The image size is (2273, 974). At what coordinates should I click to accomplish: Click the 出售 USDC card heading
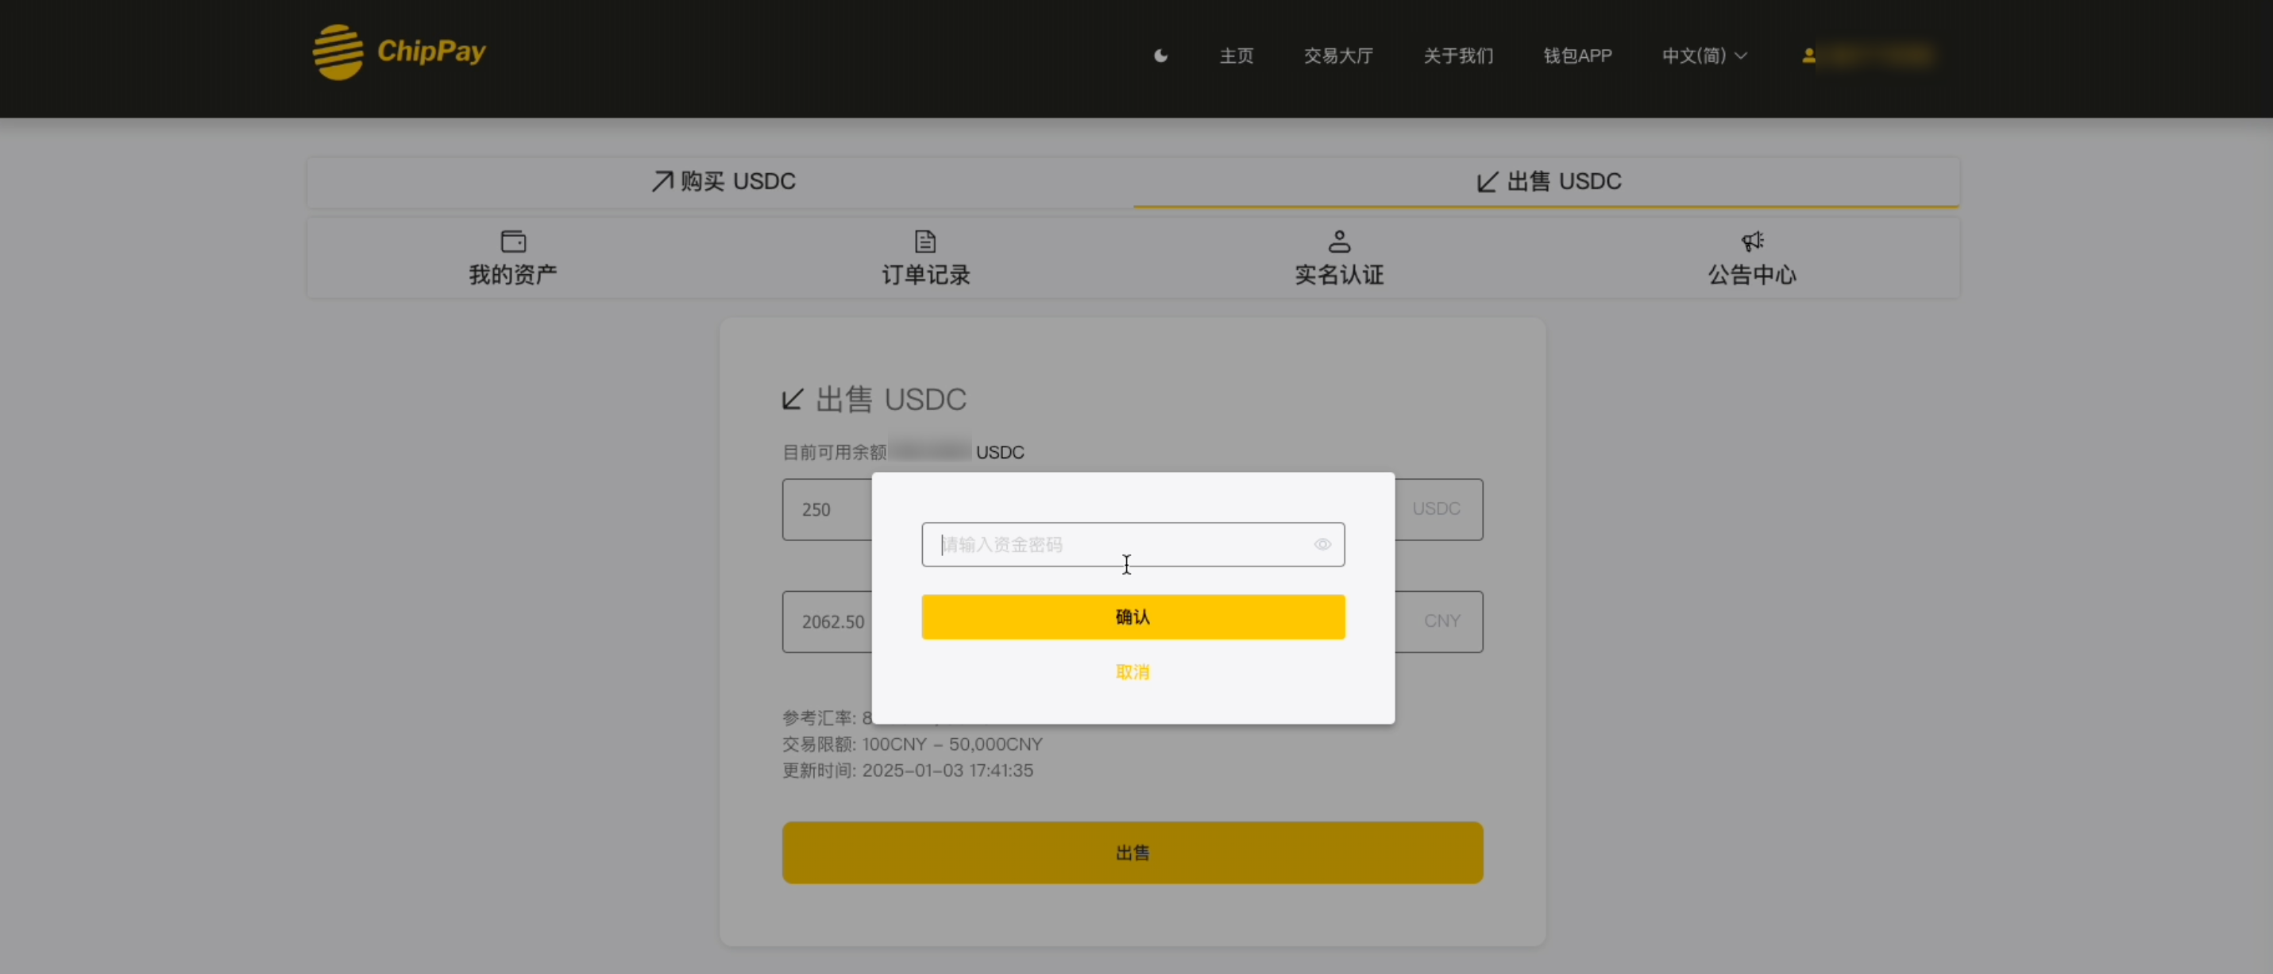tap(874, 399)
